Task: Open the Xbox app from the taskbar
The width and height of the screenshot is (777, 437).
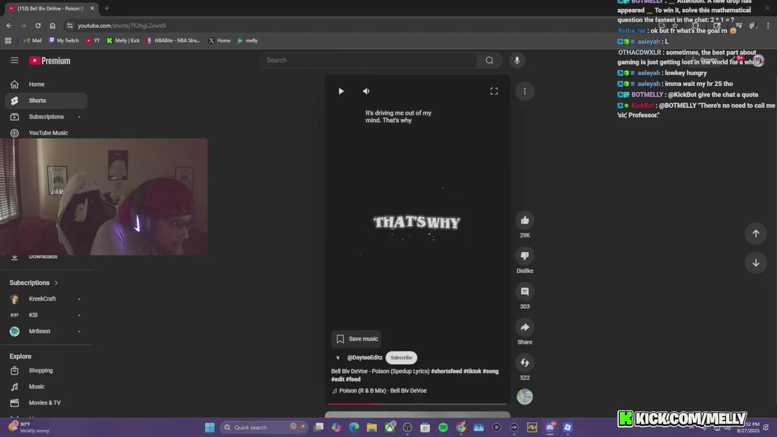Action: 390,427
